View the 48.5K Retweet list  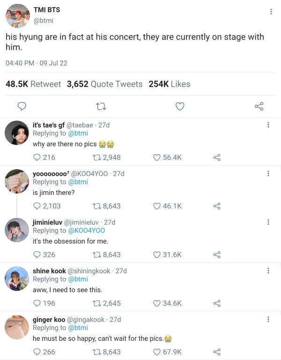[33, 84]
